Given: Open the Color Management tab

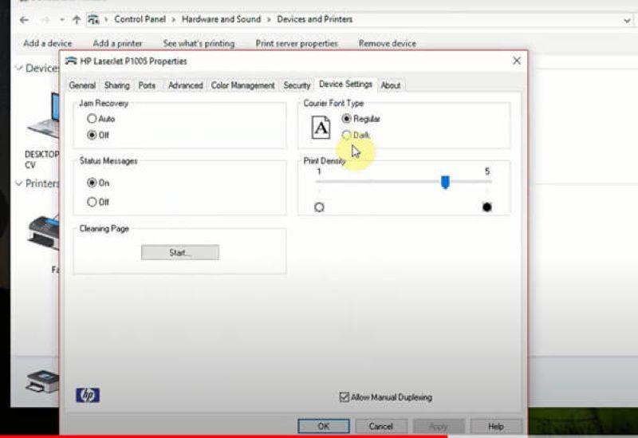Looking at the screenshot, I should [x=242, y=85].
